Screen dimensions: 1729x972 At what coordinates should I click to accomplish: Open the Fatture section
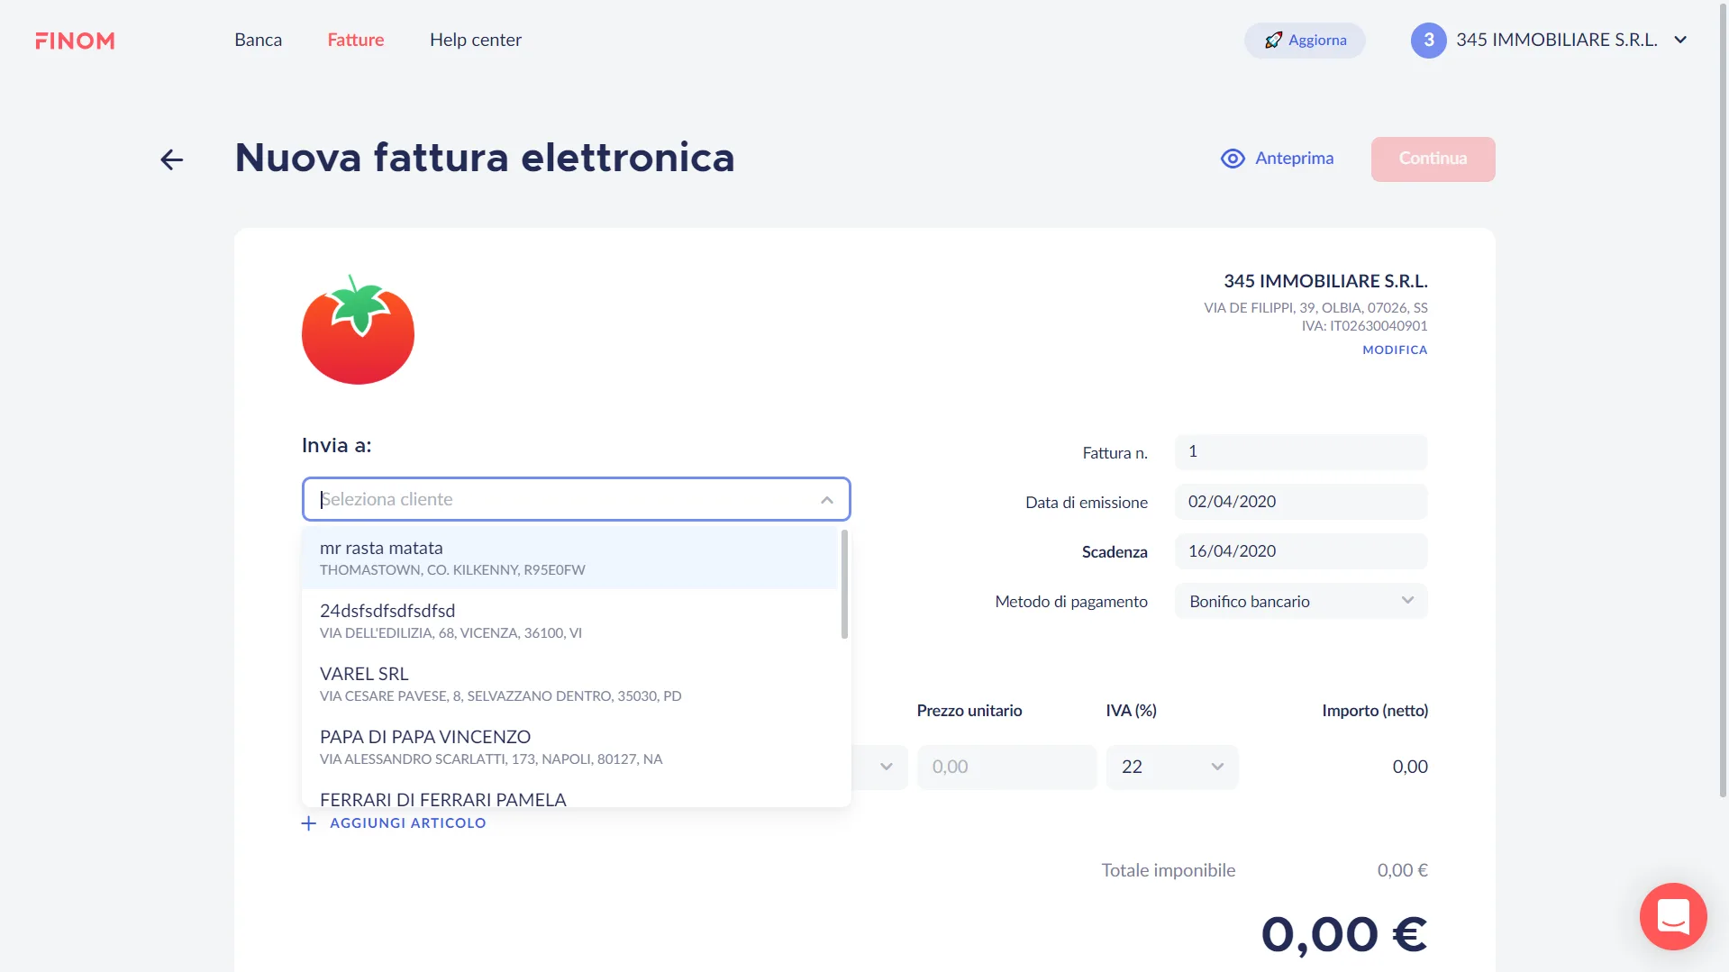click(x=356, y=40)
